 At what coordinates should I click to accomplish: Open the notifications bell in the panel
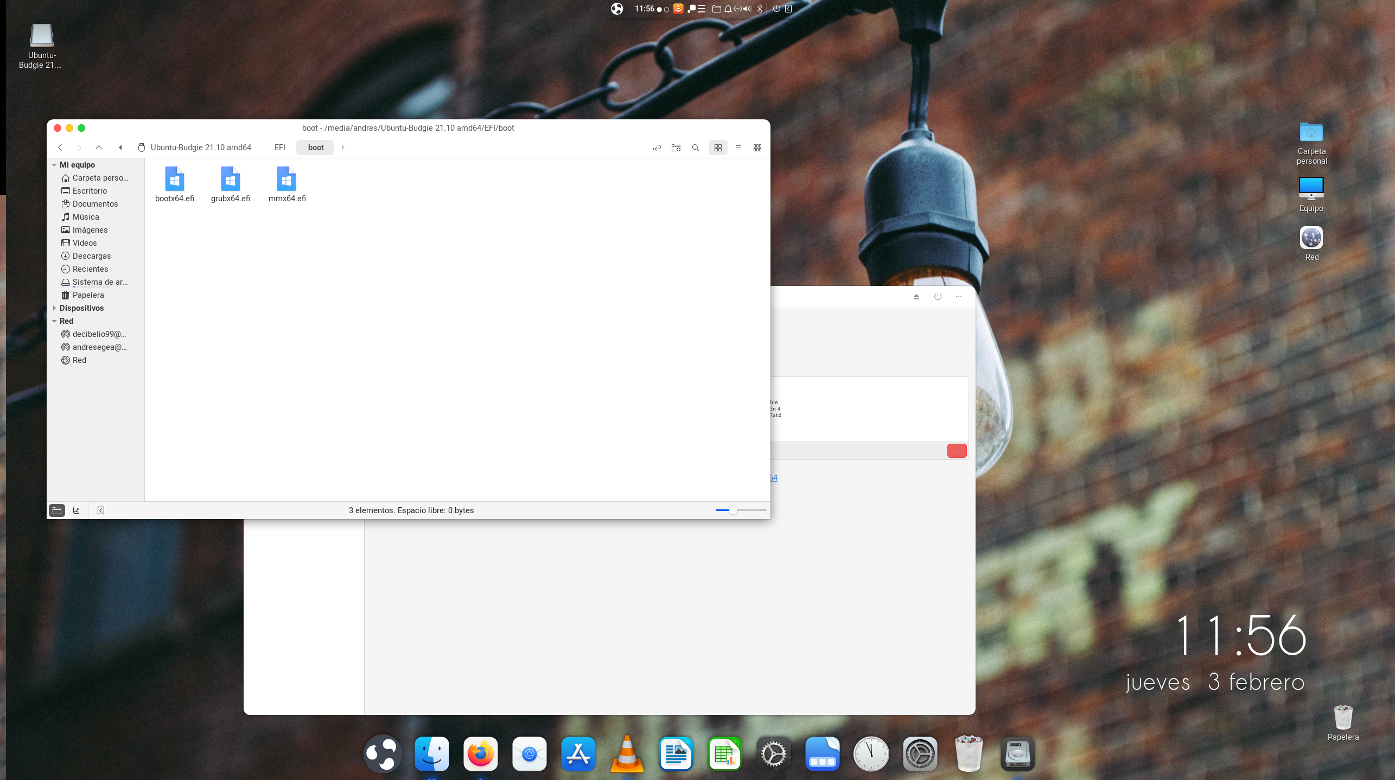tap(728, 9)
